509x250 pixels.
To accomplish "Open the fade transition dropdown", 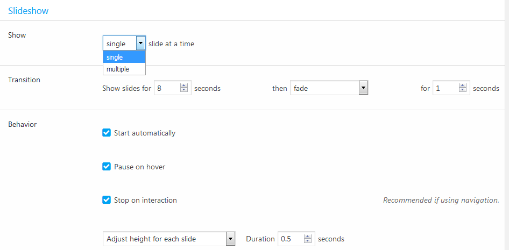I will pyautogui.click(x=363, y=88).
